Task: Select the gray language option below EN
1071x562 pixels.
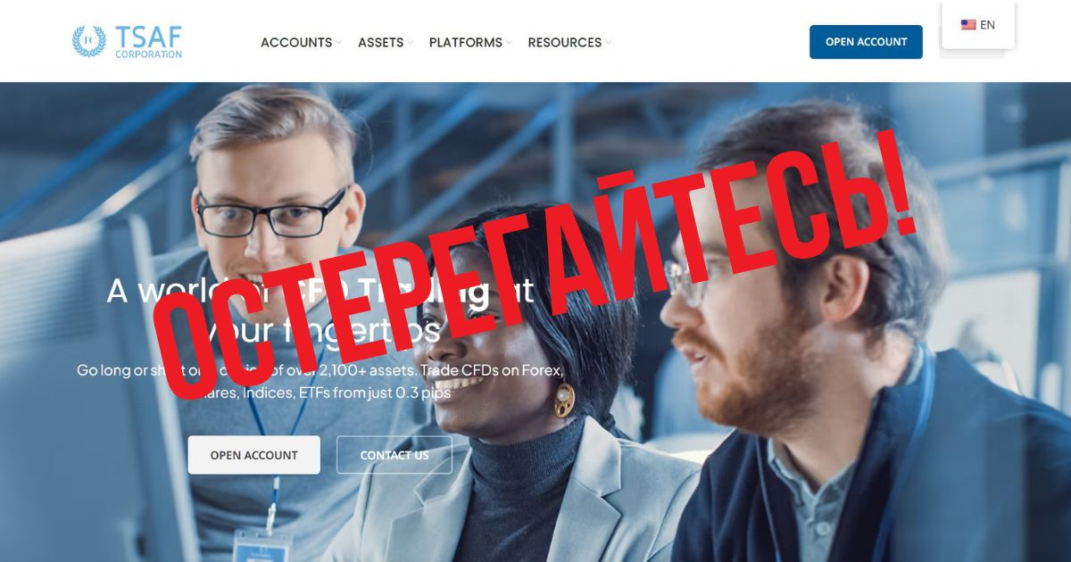Action: [972, 54]
